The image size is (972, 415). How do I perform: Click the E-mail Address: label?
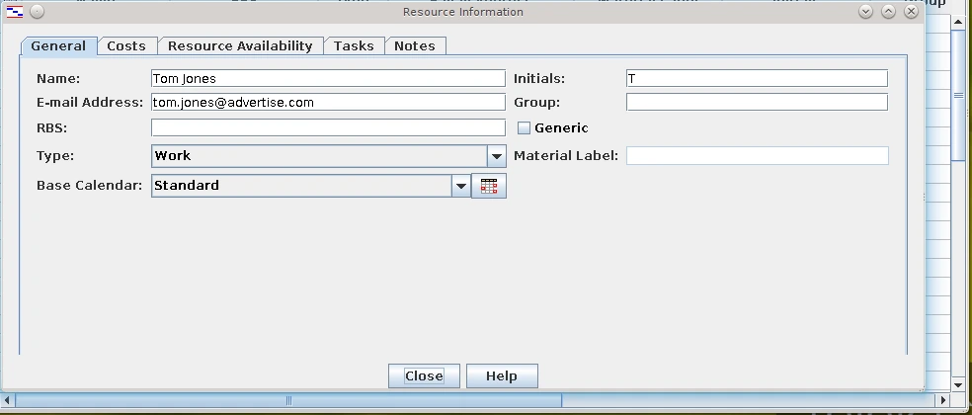pyautogui.click(x=90, y=103)
